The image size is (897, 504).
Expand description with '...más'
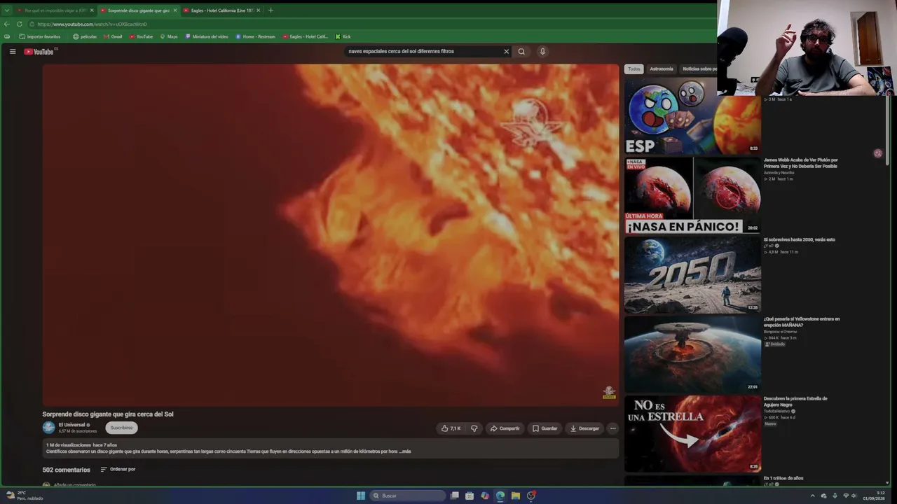coord(405,451)
